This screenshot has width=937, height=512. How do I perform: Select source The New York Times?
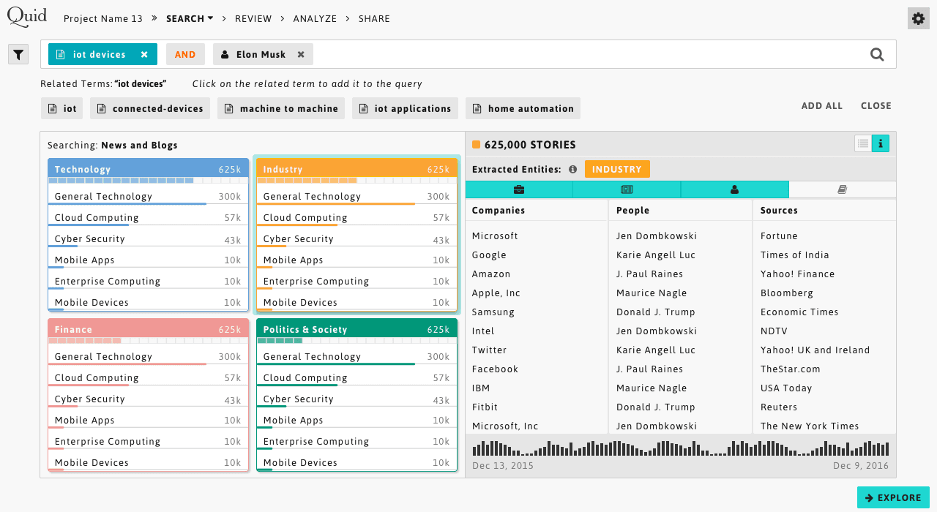pyautogui.click(x=810, y=426)
